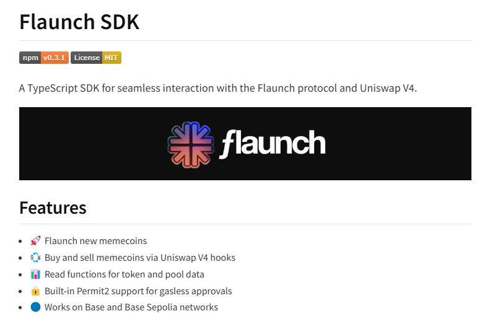The image size is (490, 324).
Task: Click 'Works on Base' list item
Action: click(131, 307)
